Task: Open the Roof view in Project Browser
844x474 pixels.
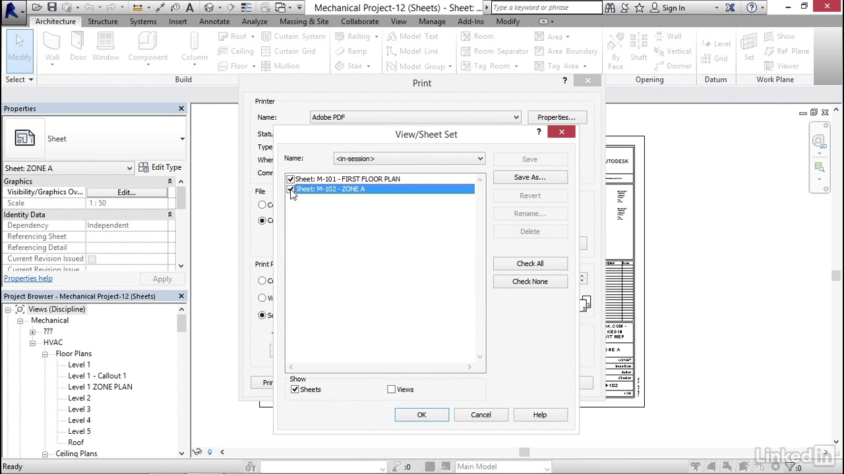Action: (76, 442)
